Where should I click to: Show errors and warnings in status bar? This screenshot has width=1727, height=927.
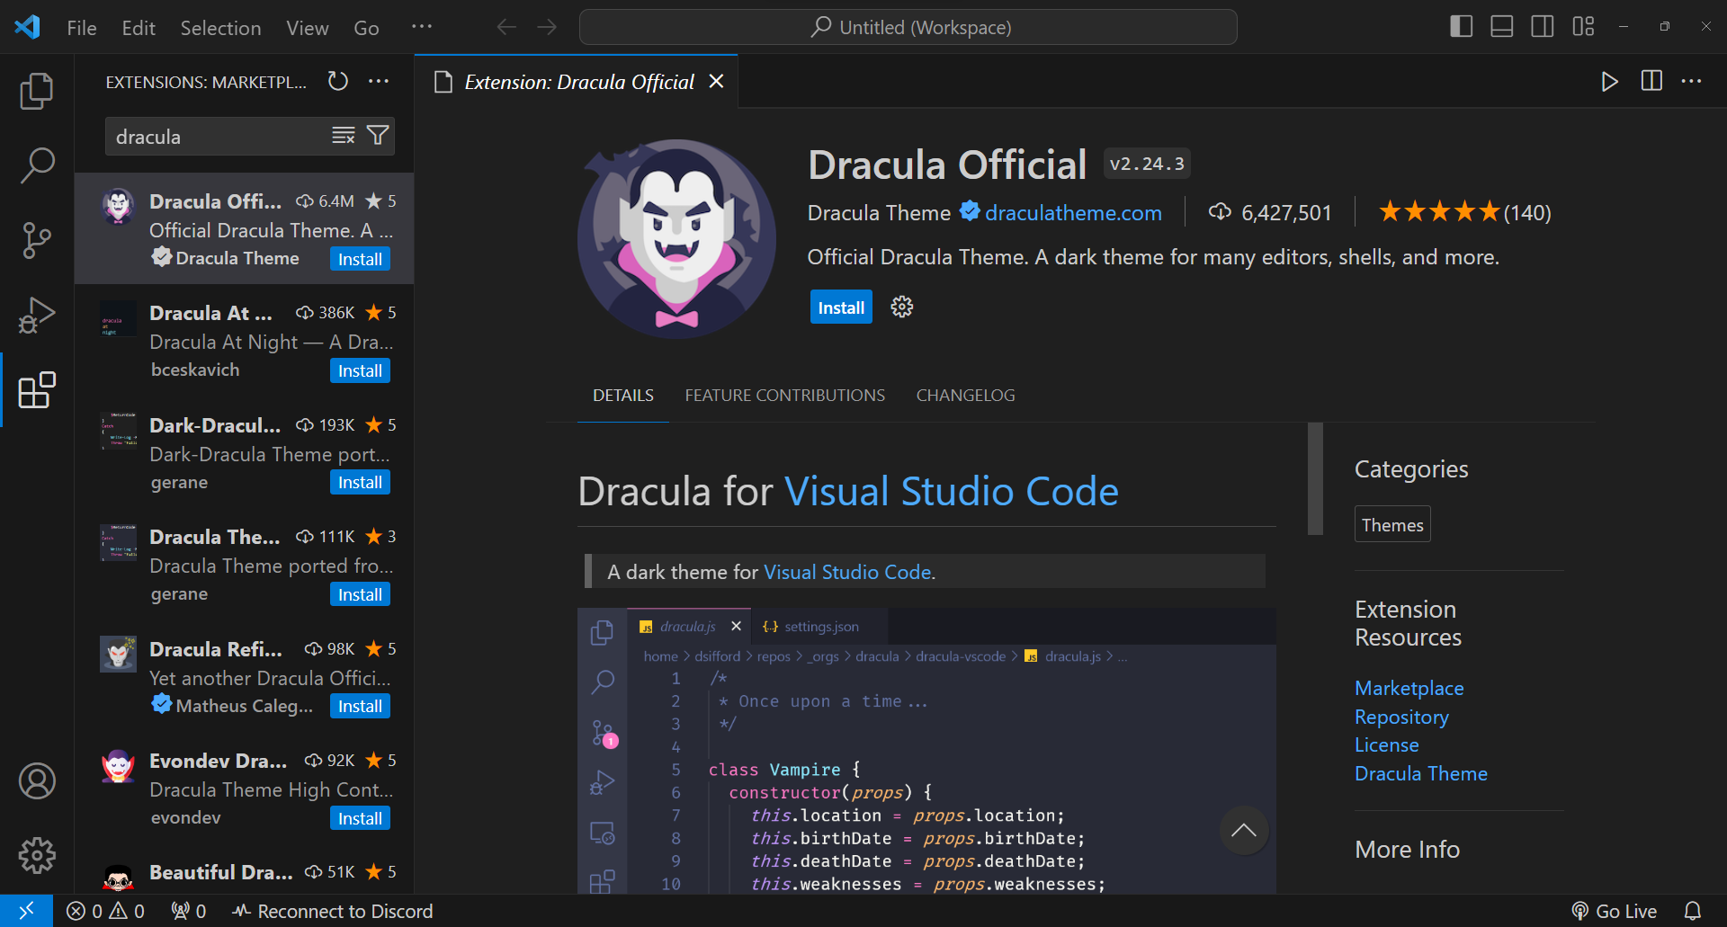[x=105, y=911]
